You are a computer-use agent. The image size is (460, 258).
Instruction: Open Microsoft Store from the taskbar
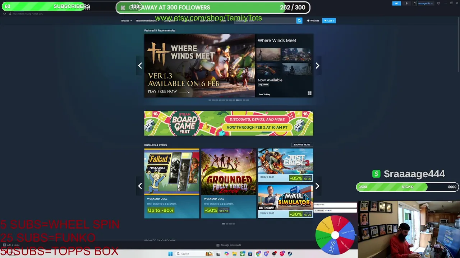[x=250, y=254]
